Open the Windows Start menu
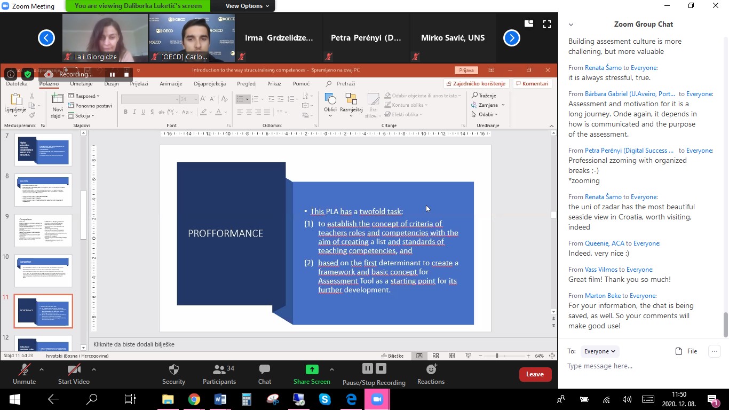The width and height of the screenshot is (729, 410). click(14, 399)
